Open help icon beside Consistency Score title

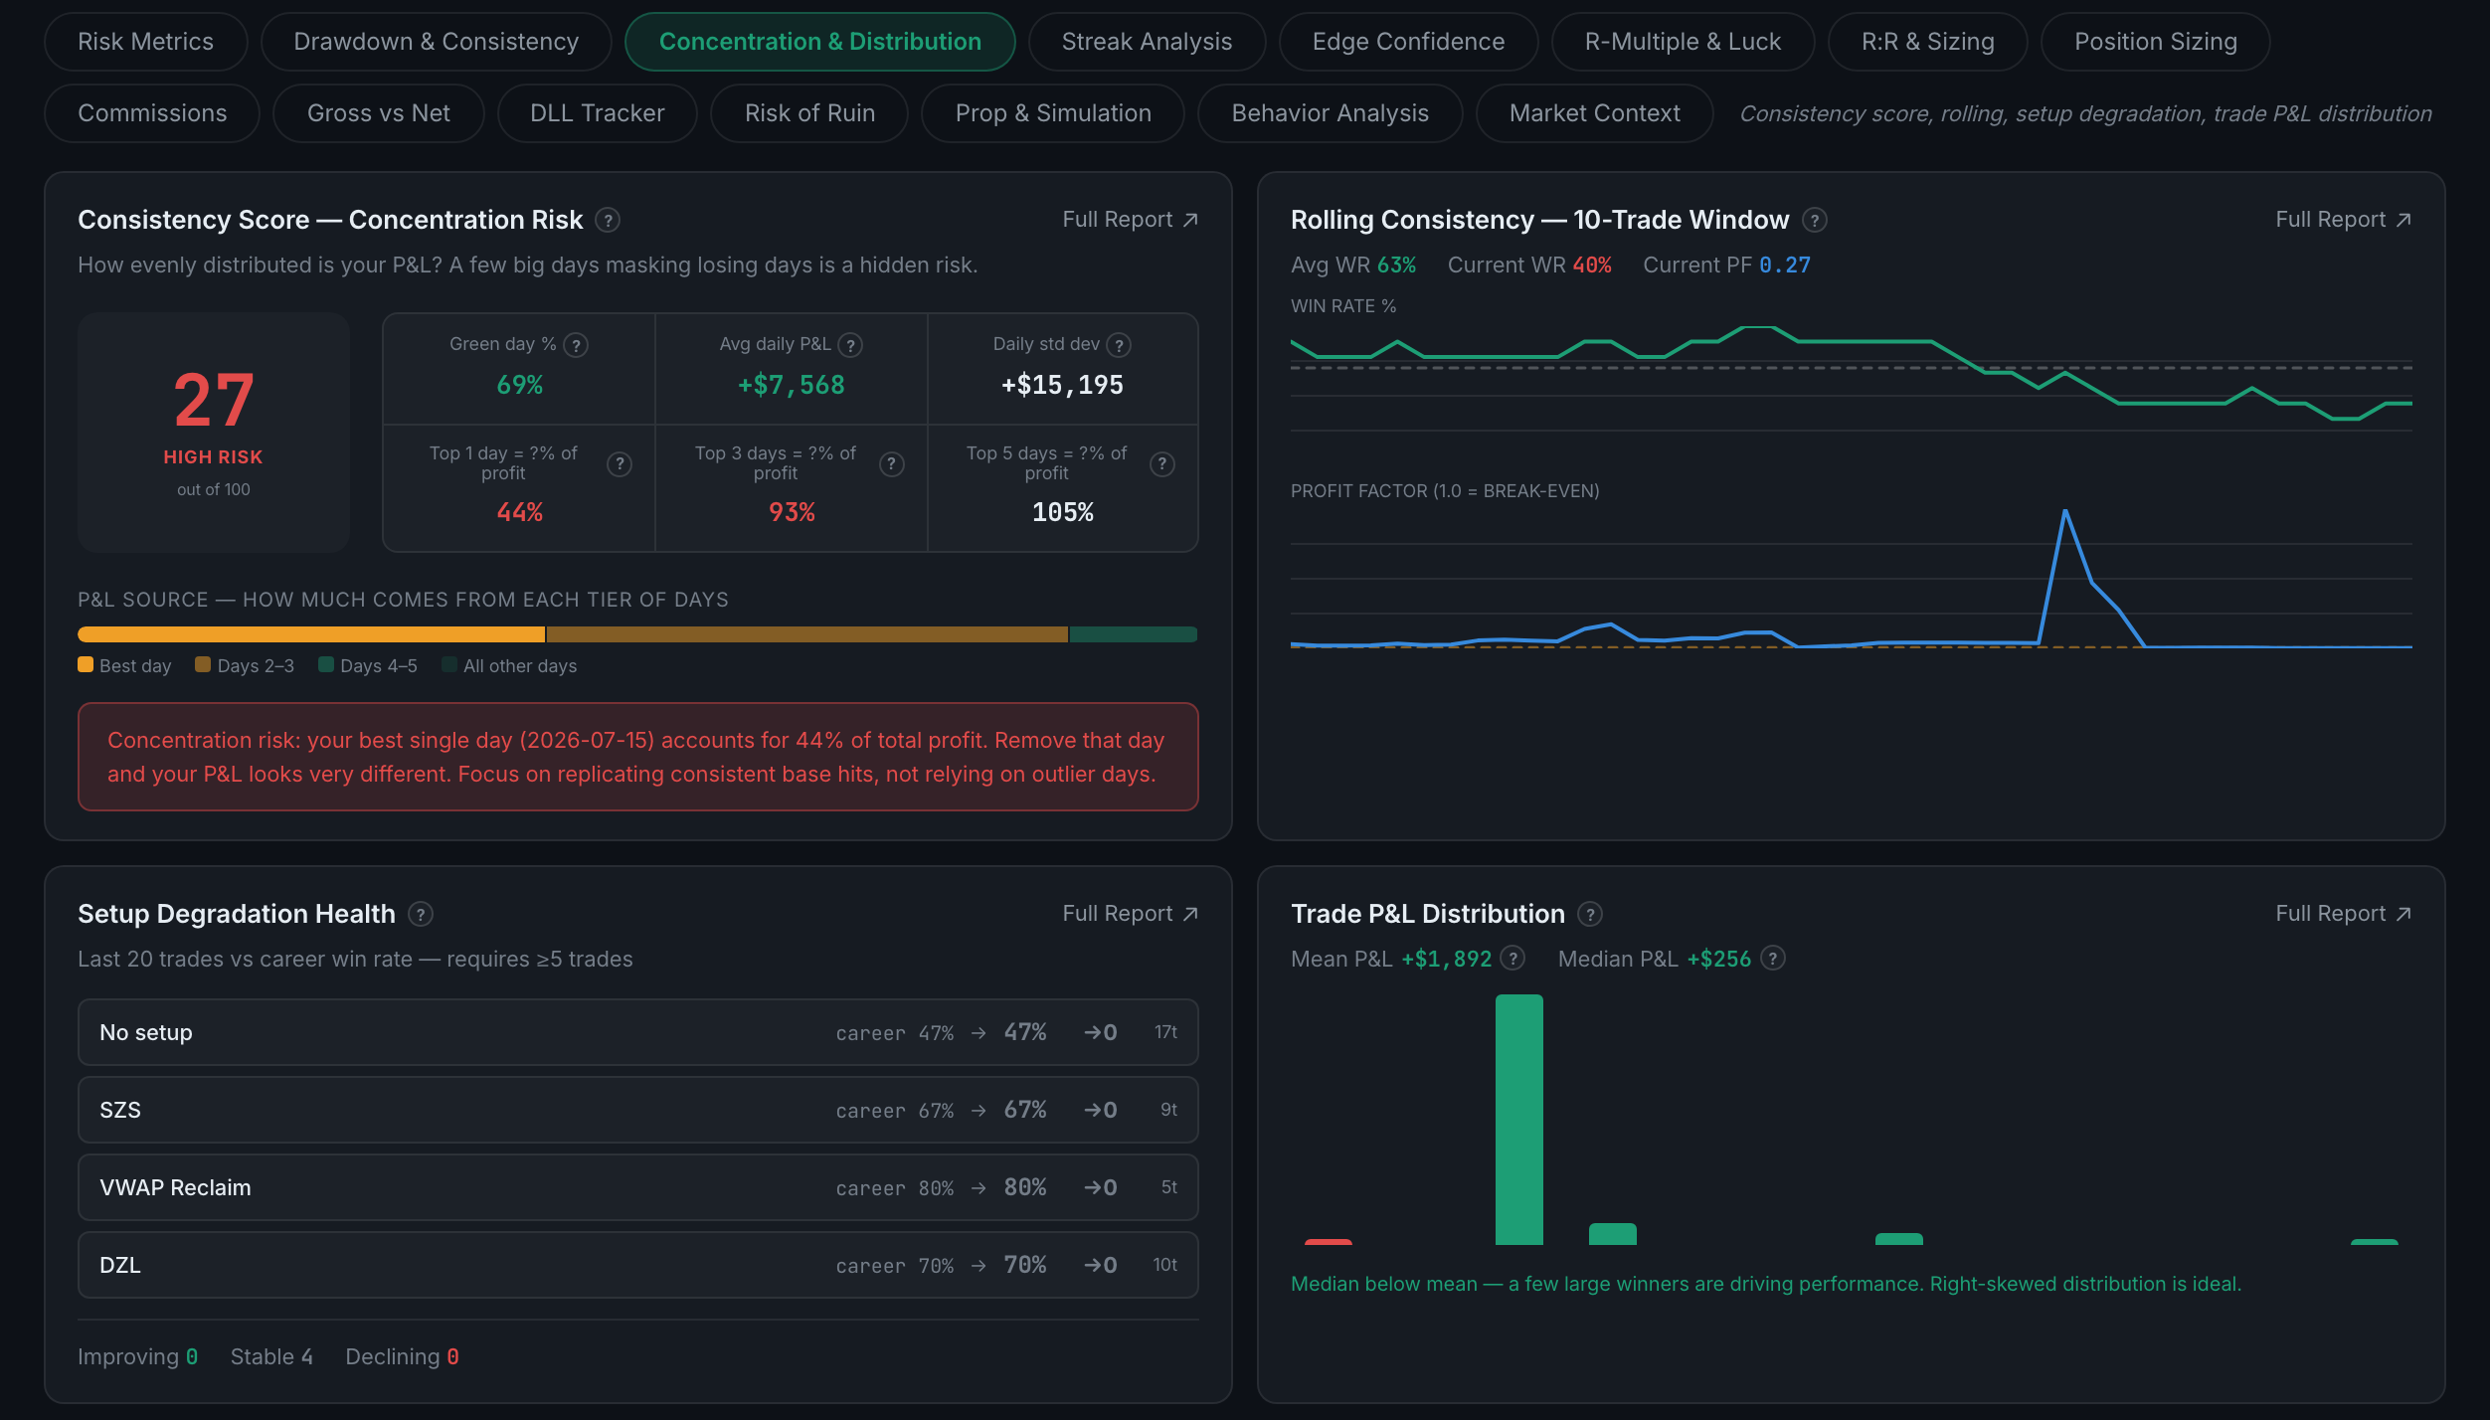coord(608,220)
